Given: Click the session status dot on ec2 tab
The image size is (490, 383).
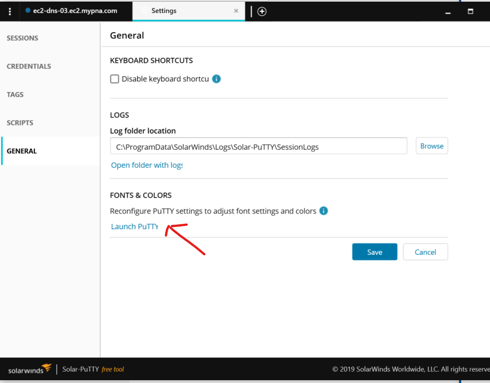Looking at the screenshot, I should pos(28,10).
